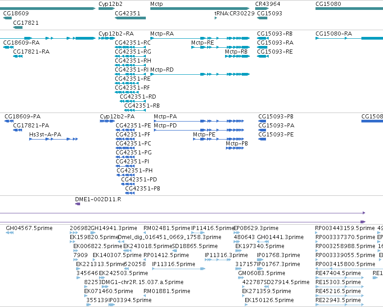Click the Mctp-RA transcript label
This screenshot has height=307, width=383.
click(162, 33)
